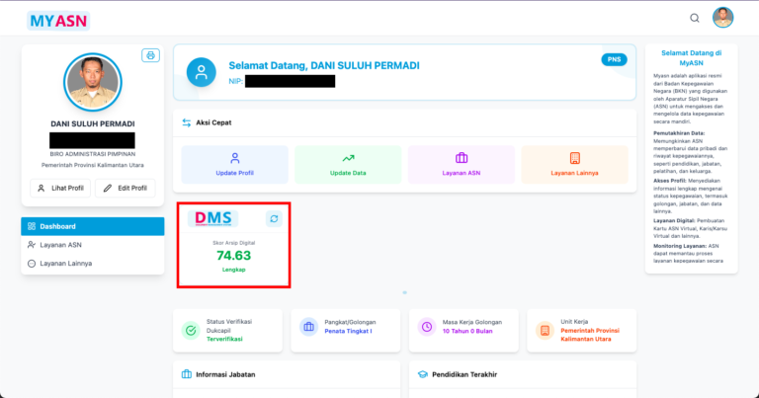
Task: Open the Update Profil quick action
Action: tap(234, 164)
